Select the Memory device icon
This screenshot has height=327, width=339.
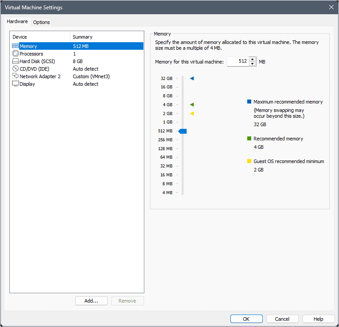click(x=15, y=46)
